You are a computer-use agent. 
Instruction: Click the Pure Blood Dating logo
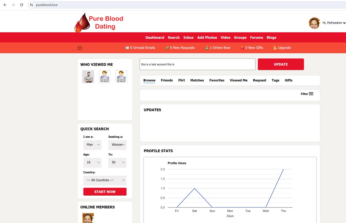tap(99, 22)
